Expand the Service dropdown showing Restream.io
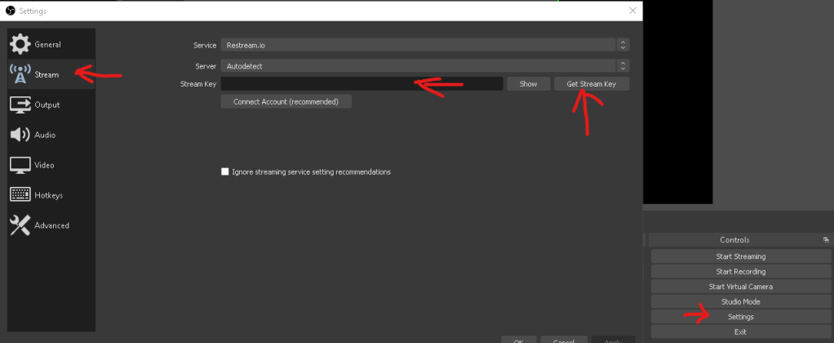Image resolution: width=834 pixels, height=343 pixels. click(x=424, y=45)
